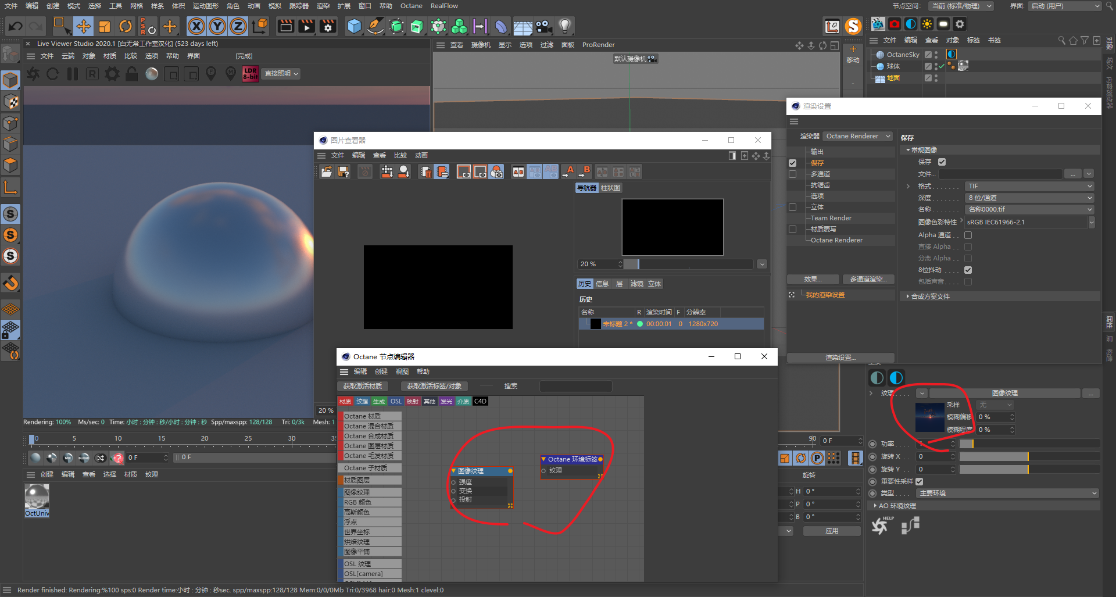This screenshot has height=597, width=1116.
Task: Open the 直接照明 kernel dropdown
Action: [x=281, y=74]
